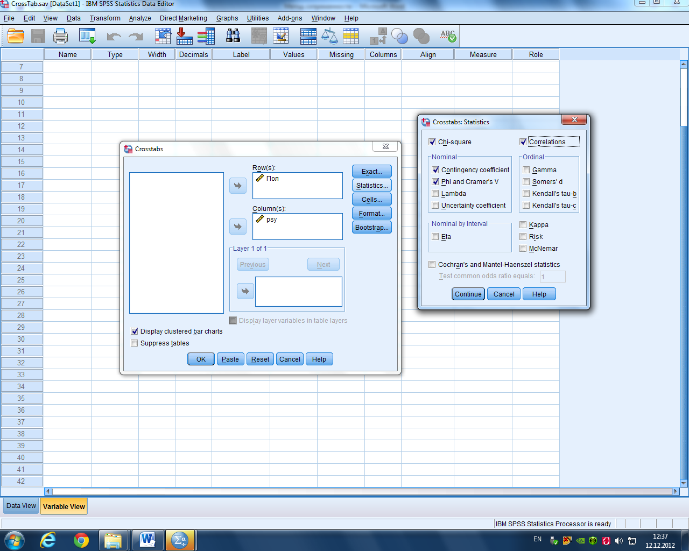Move variable to Row(s) with arrow button

(x=238, y=186)
